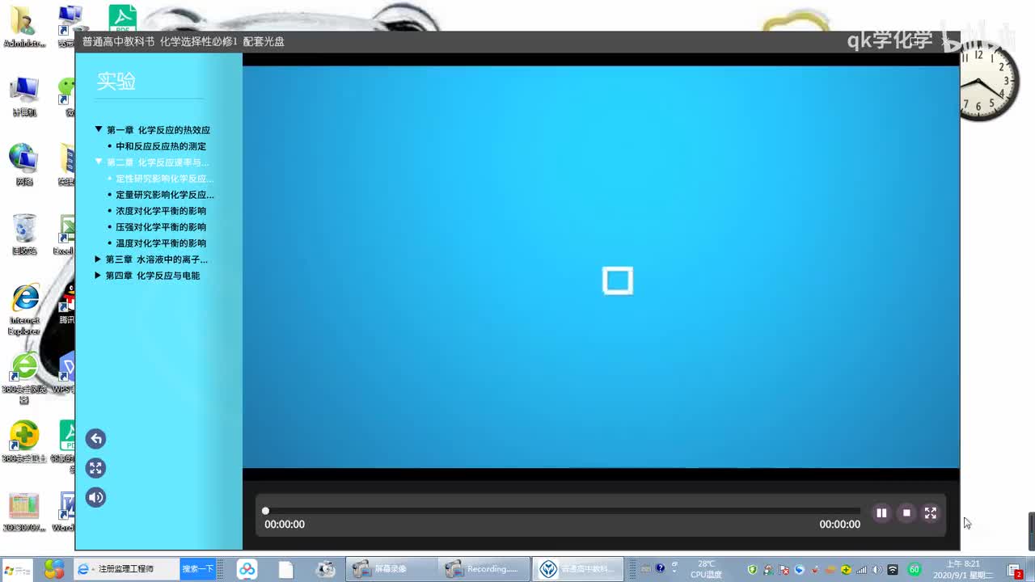Image resolution: width=1035 pixels, height=582 pixels.
Task: Click the help question-mark tray icon
Action: coord(660,568)
